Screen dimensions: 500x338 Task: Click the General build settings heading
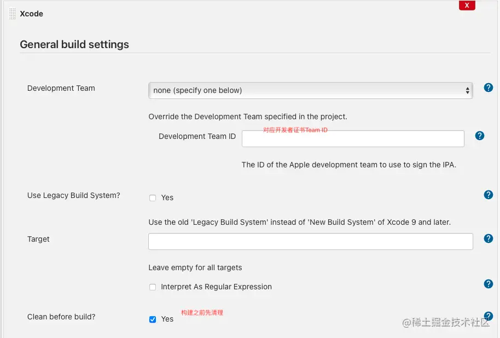tap(74, 45)
